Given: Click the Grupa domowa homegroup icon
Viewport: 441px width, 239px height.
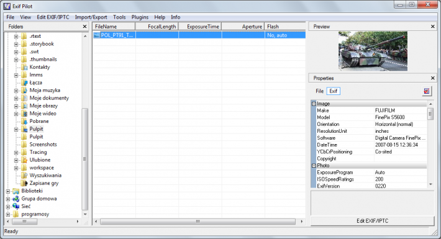Looking at the screenshot, I should click(16, 199).
